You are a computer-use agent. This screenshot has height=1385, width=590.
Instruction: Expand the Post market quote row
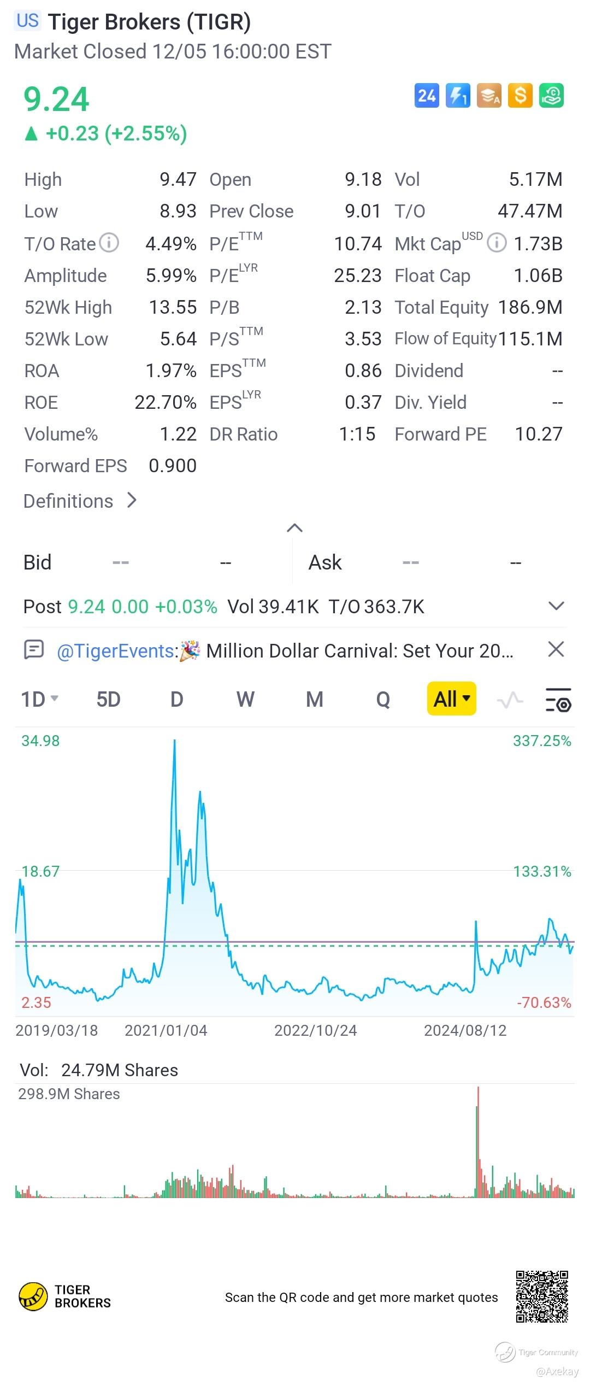556,606
